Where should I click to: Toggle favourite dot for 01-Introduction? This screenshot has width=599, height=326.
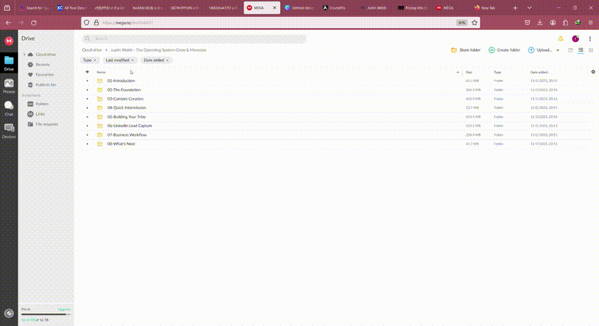pos(87,81)
